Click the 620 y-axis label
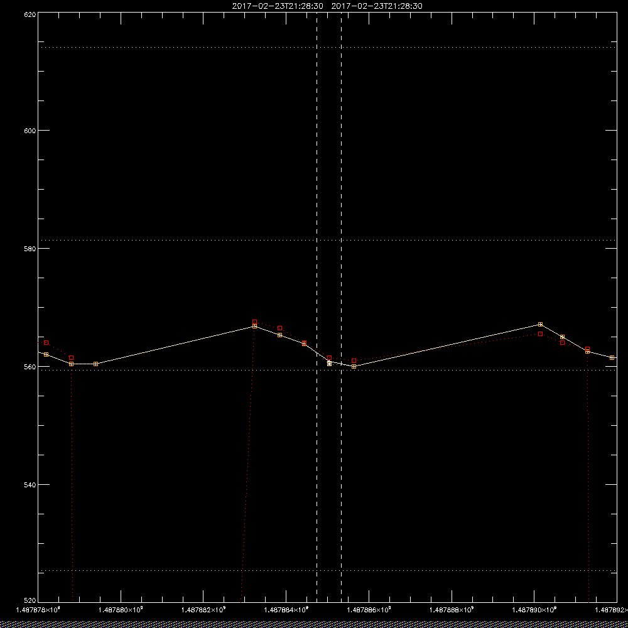 pyautogui.click(x=30, y=14)
